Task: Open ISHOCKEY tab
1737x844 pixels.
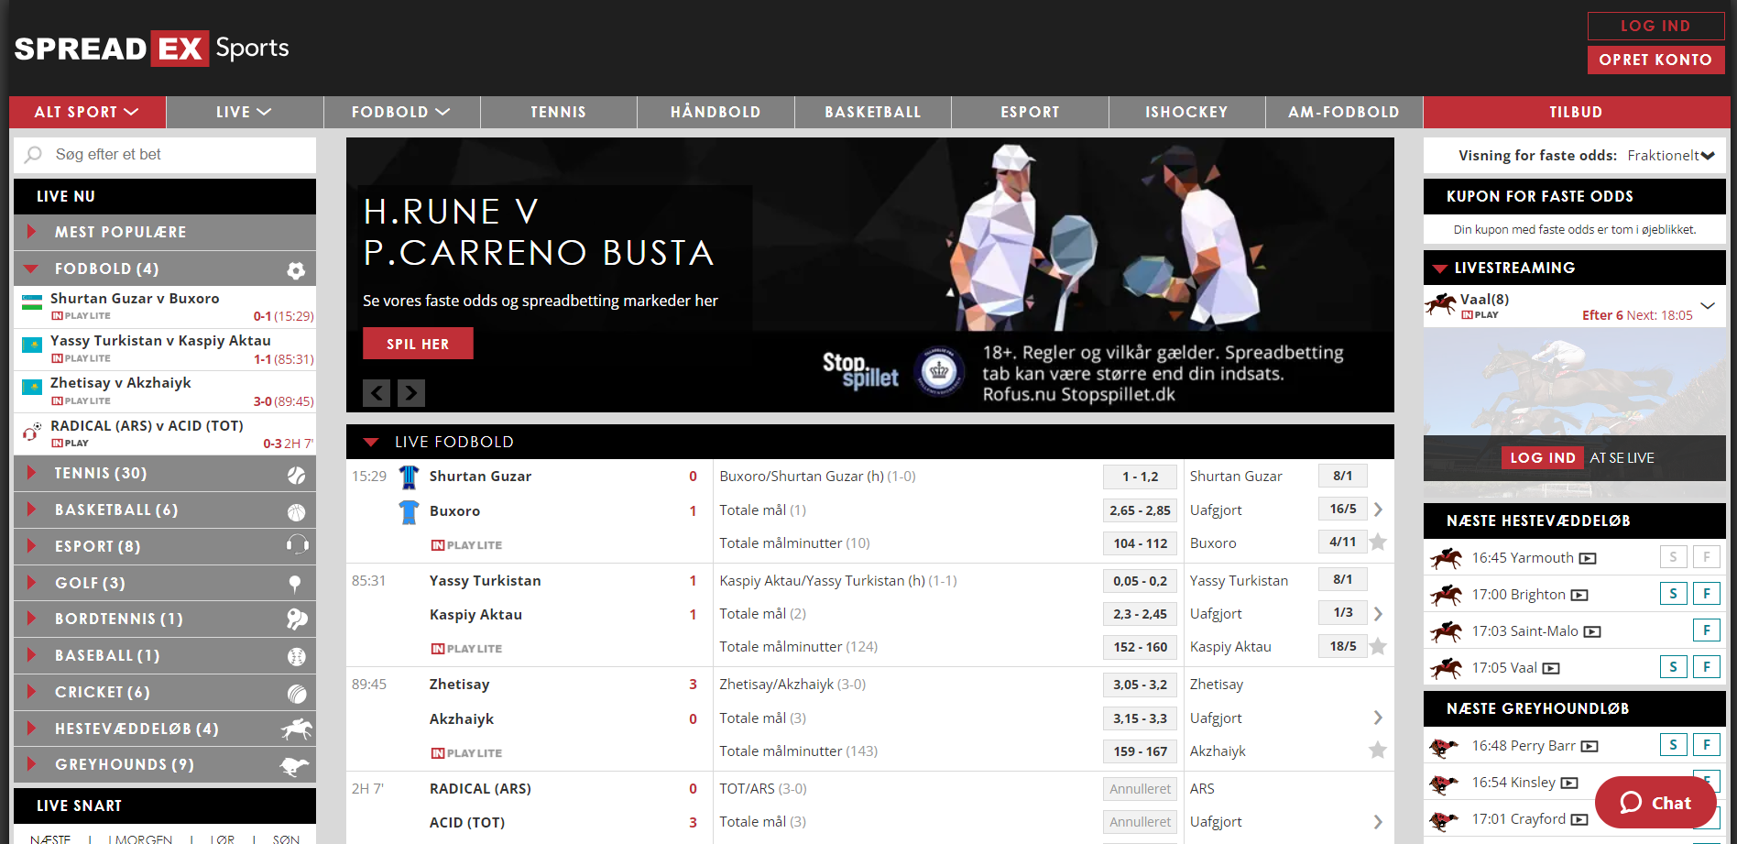Action: click(x=1186, y=112)
